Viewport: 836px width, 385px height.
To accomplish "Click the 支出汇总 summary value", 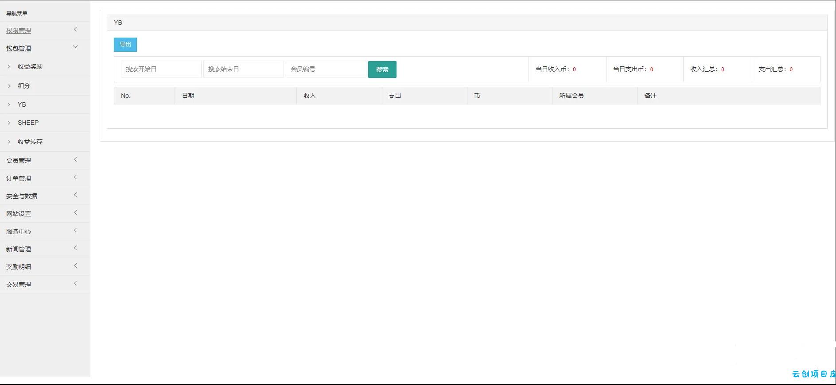I will point(791,69).
